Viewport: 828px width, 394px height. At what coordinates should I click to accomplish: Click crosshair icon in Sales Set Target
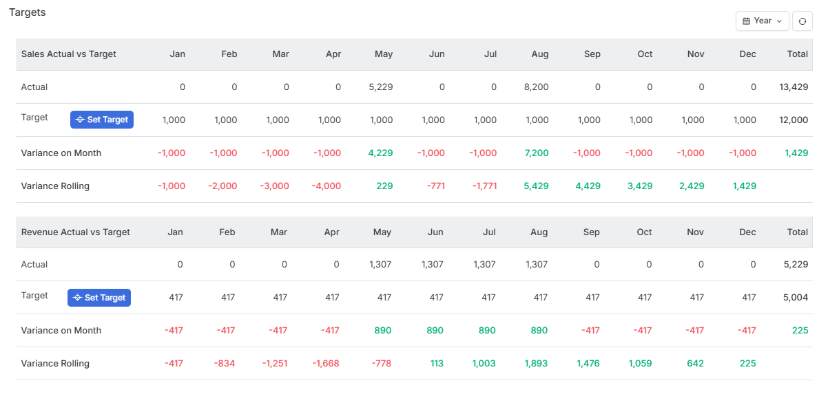tap(79, 120)
